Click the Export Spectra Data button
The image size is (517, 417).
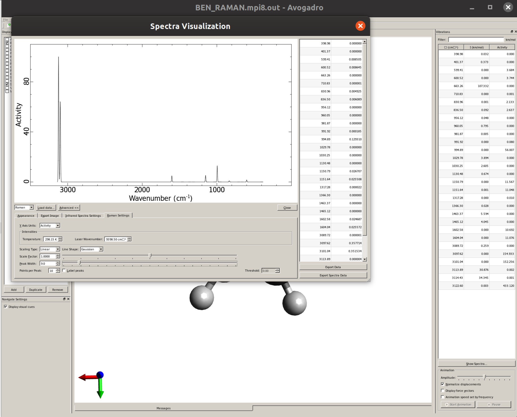(333, 275)
